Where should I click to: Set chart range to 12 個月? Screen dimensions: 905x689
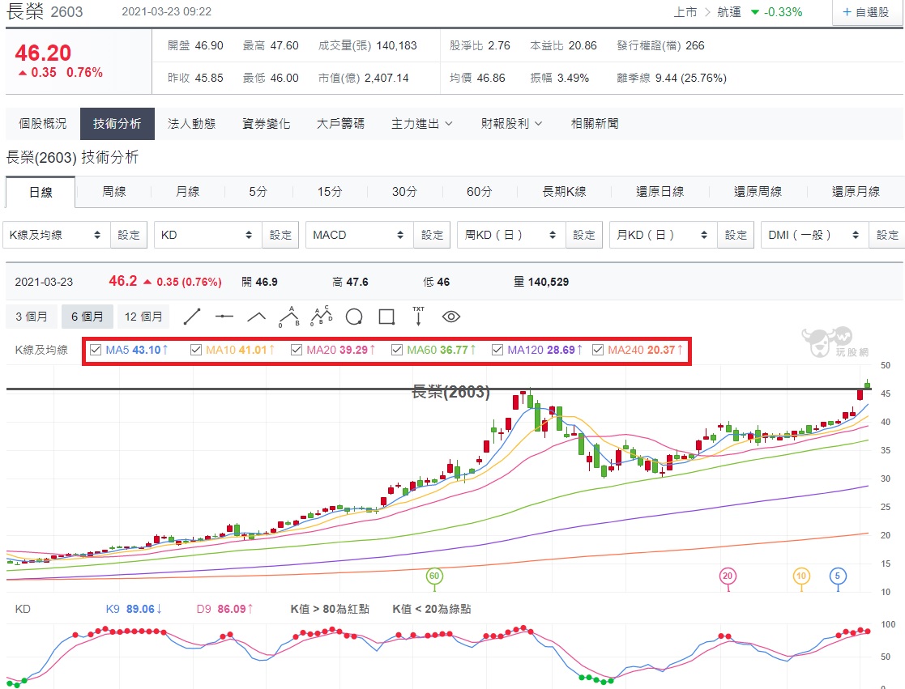(143, 317)
